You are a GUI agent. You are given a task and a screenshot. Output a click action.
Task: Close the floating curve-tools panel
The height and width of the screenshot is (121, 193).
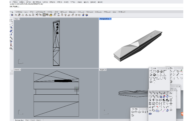pos(175,90)
